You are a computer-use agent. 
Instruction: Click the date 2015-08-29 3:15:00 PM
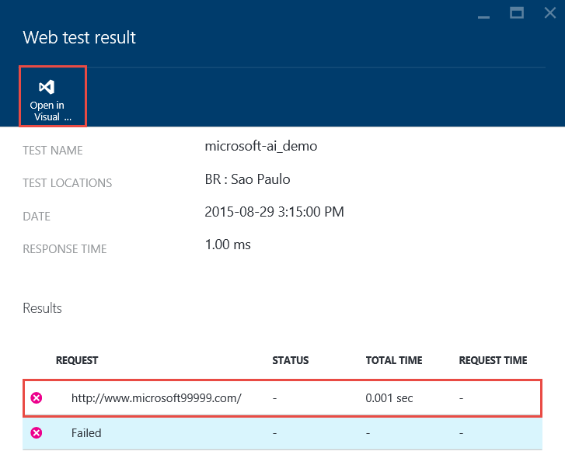click(274, 212)
